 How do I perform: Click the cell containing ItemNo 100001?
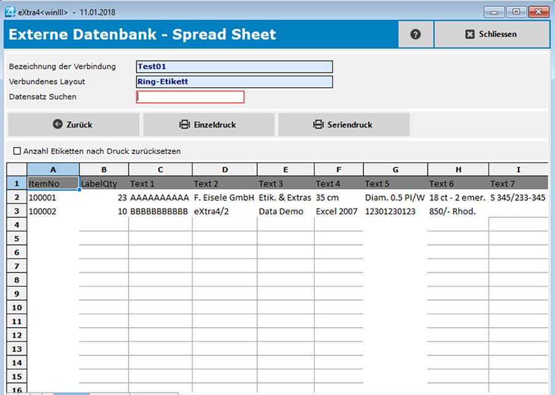pyautogui.click(x=53, y=196)
